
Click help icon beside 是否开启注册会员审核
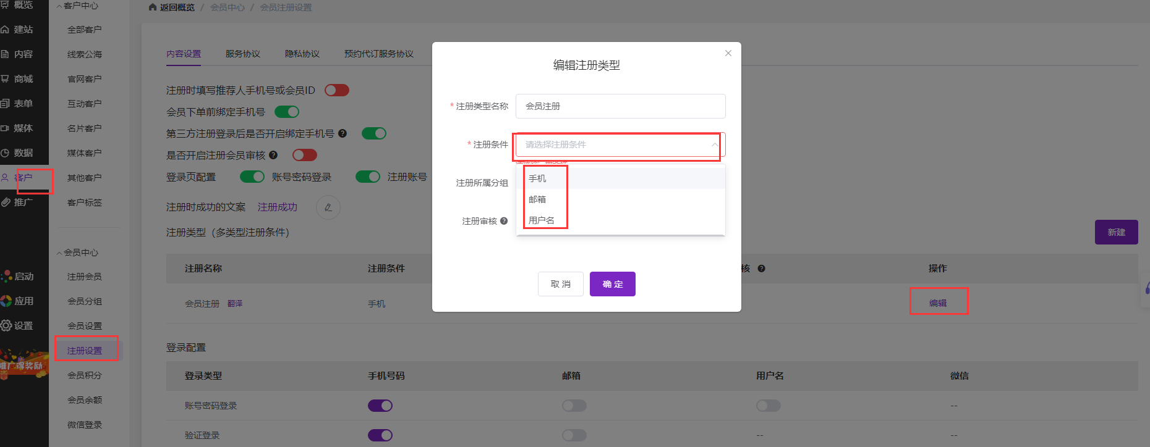click(x=273, y=155)
